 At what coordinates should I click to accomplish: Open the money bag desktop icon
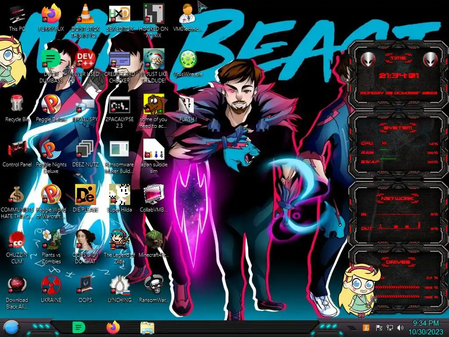click(17, 202)
